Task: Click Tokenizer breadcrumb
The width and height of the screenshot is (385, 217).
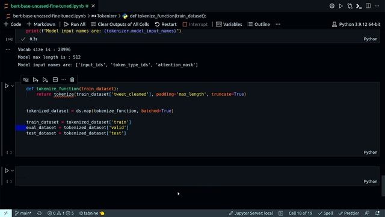Action: (x=104, y=16)
